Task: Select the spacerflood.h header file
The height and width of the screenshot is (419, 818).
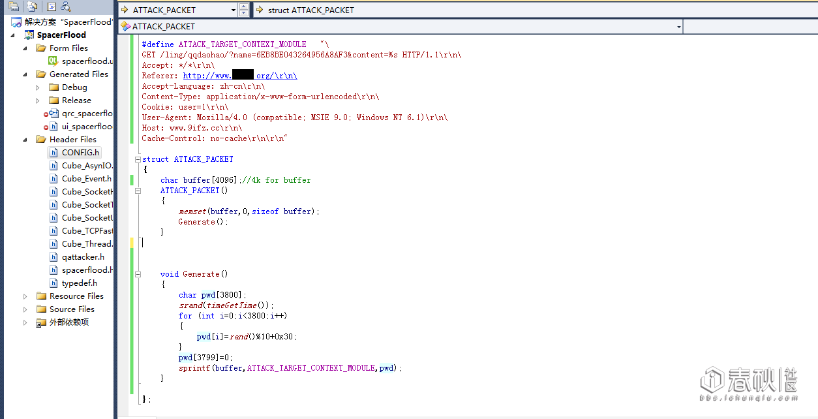Action: (x=80, y=270)
